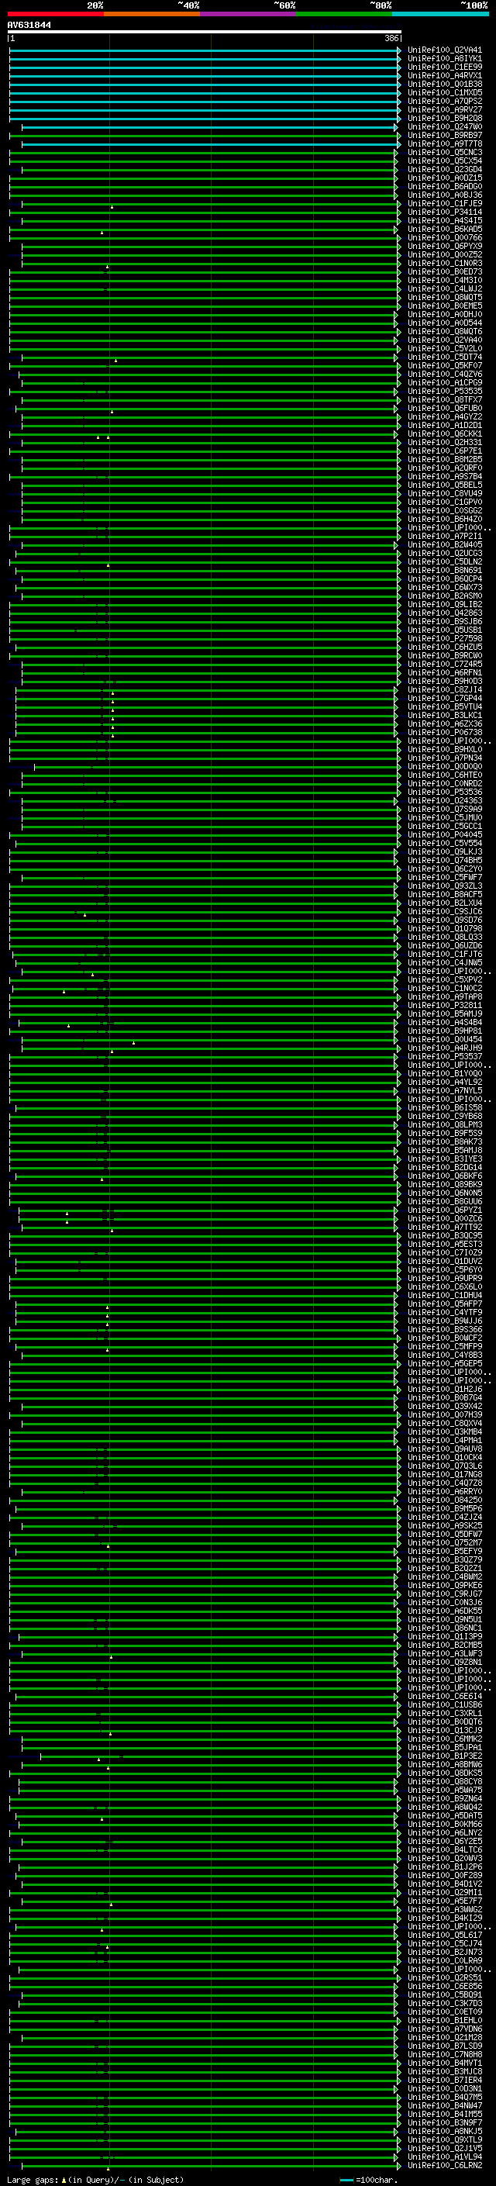This screenshot has width=496, height=2186.
Task: Select UniRef100_B6H4Z0 hit label
Action: point(444,520)
